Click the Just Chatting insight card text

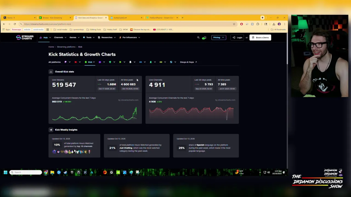click(x=140, y=148)
